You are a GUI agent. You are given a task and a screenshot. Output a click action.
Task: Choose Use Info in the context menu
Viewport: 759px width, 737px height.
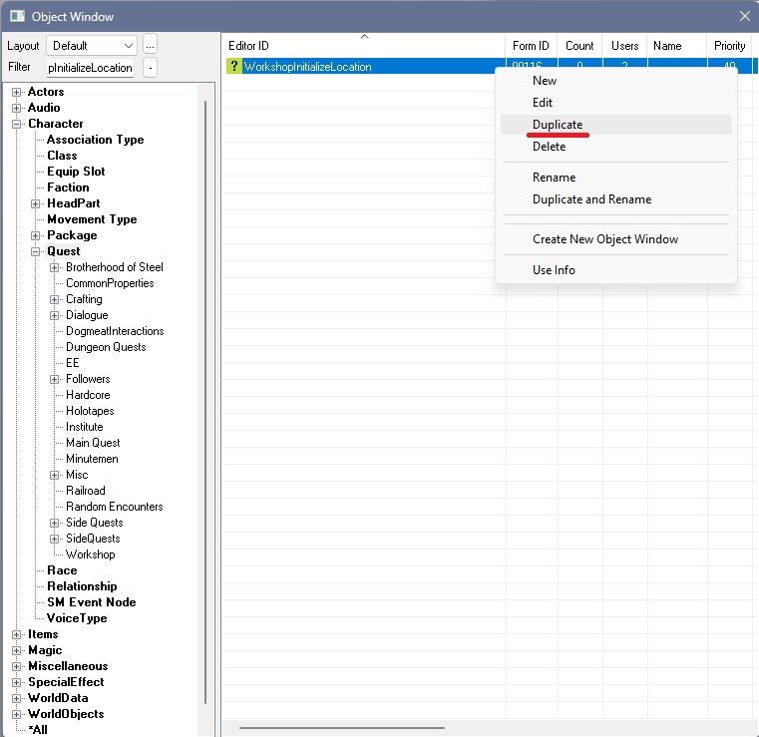pos(615,270)
